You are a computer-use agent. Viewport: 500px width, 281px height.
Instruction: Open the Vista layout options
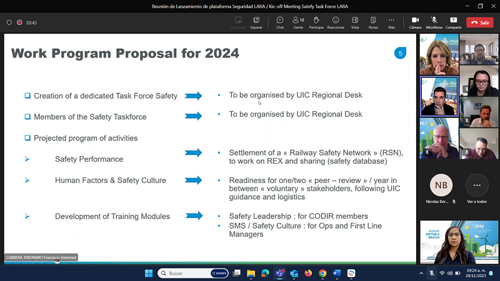point(355,23)
